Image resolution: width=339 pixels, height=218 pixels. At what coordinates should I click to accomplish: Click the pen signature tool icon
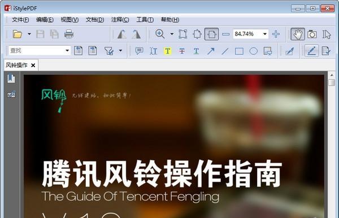click(289, 51)
